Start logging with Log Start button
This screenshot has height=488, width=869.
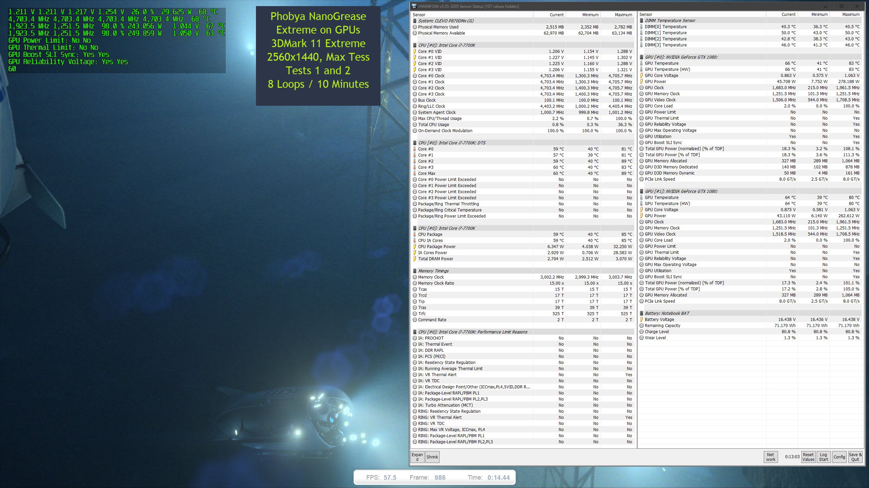click(824, 457)
